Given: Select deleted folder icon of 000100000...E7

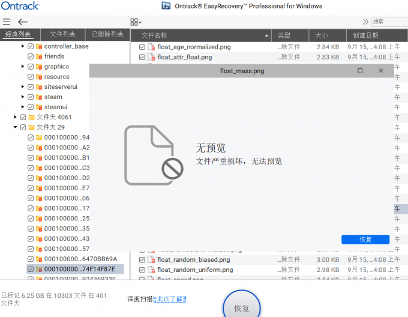Looking at the screenshot, I should [x=39, y=188].
